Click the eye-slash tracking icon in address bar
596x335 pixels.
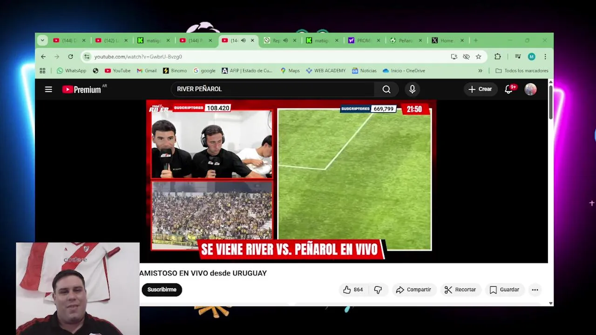pyautogui.click(x=466, y=57)
